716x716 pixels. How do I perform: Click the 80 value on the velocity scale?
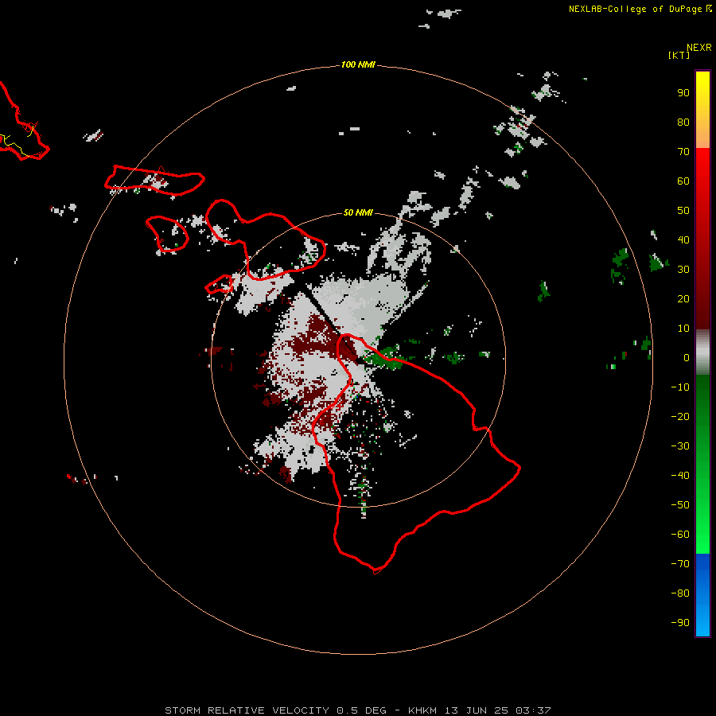point(683,123)
